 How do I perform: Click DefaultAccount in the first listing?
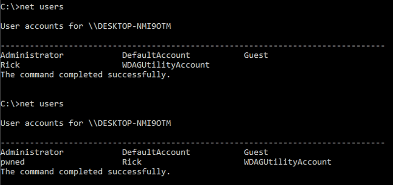tap(156, 55)
